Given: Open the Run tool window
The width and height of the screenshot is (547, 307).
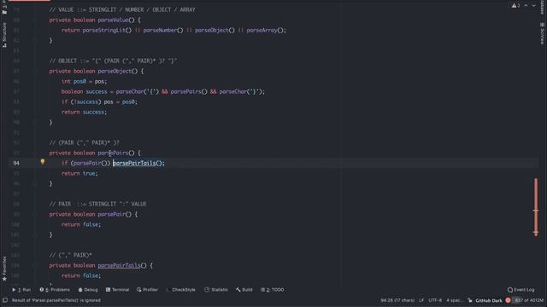Looking at the screenshot, I should 21,290.
